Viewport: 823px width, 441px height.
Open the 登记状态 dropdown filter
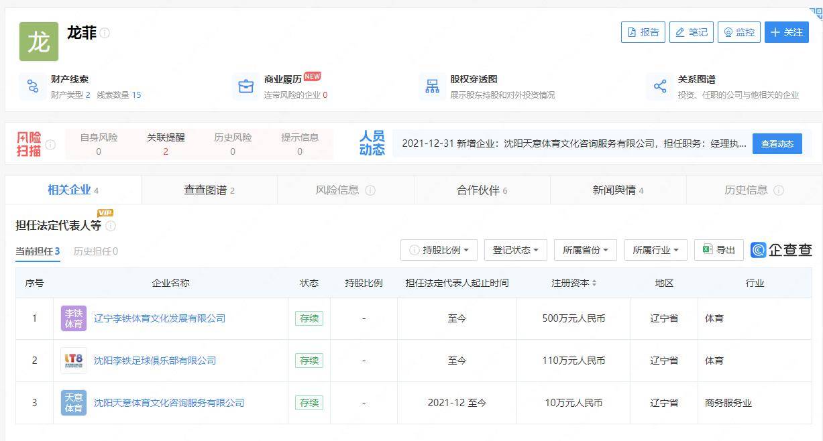(516, 250)
